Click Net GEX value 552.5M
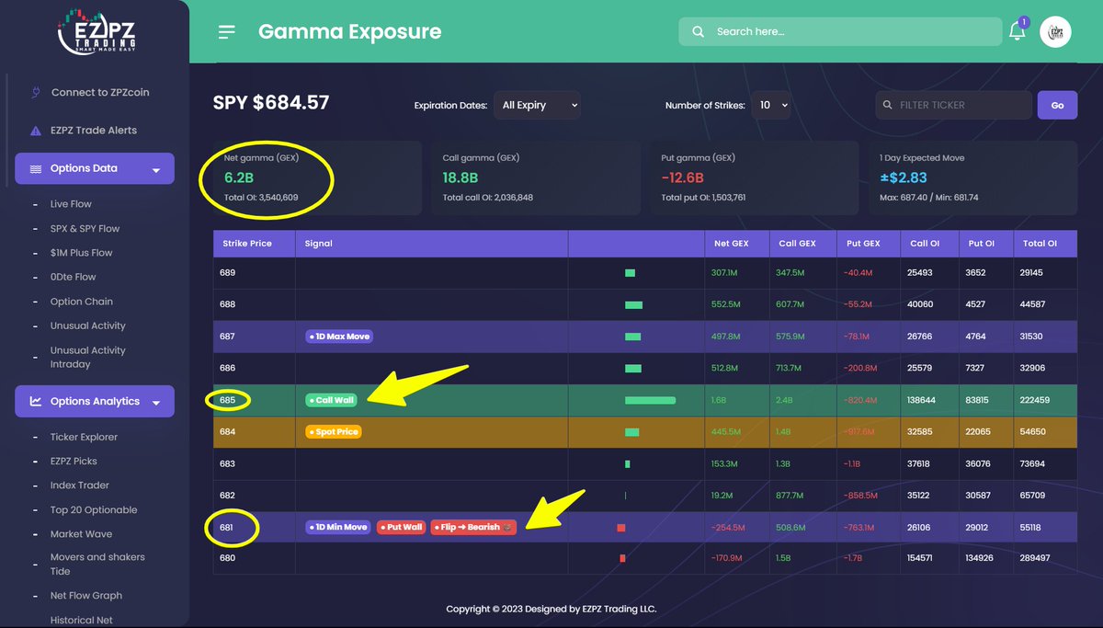This screenshot has width=1103, height=628. tap(726, 304)
